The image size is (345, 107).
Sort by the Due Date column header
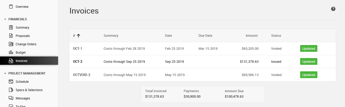(205, 36)
